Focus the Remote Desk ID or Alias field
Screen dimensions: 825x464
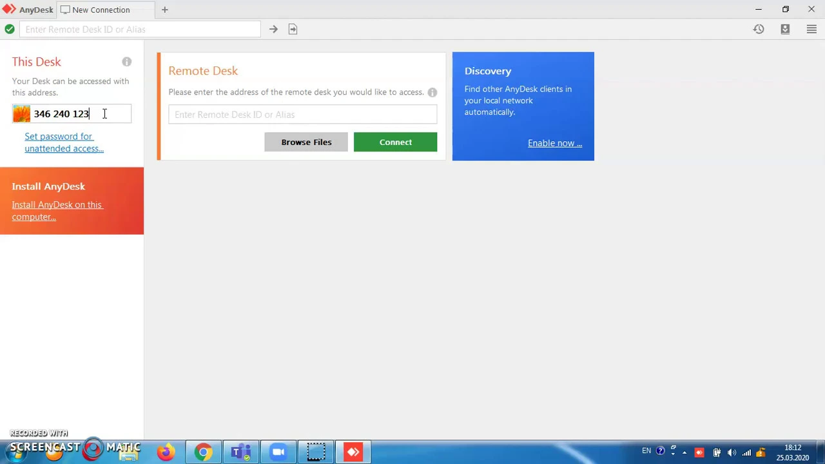pos(302,114)
